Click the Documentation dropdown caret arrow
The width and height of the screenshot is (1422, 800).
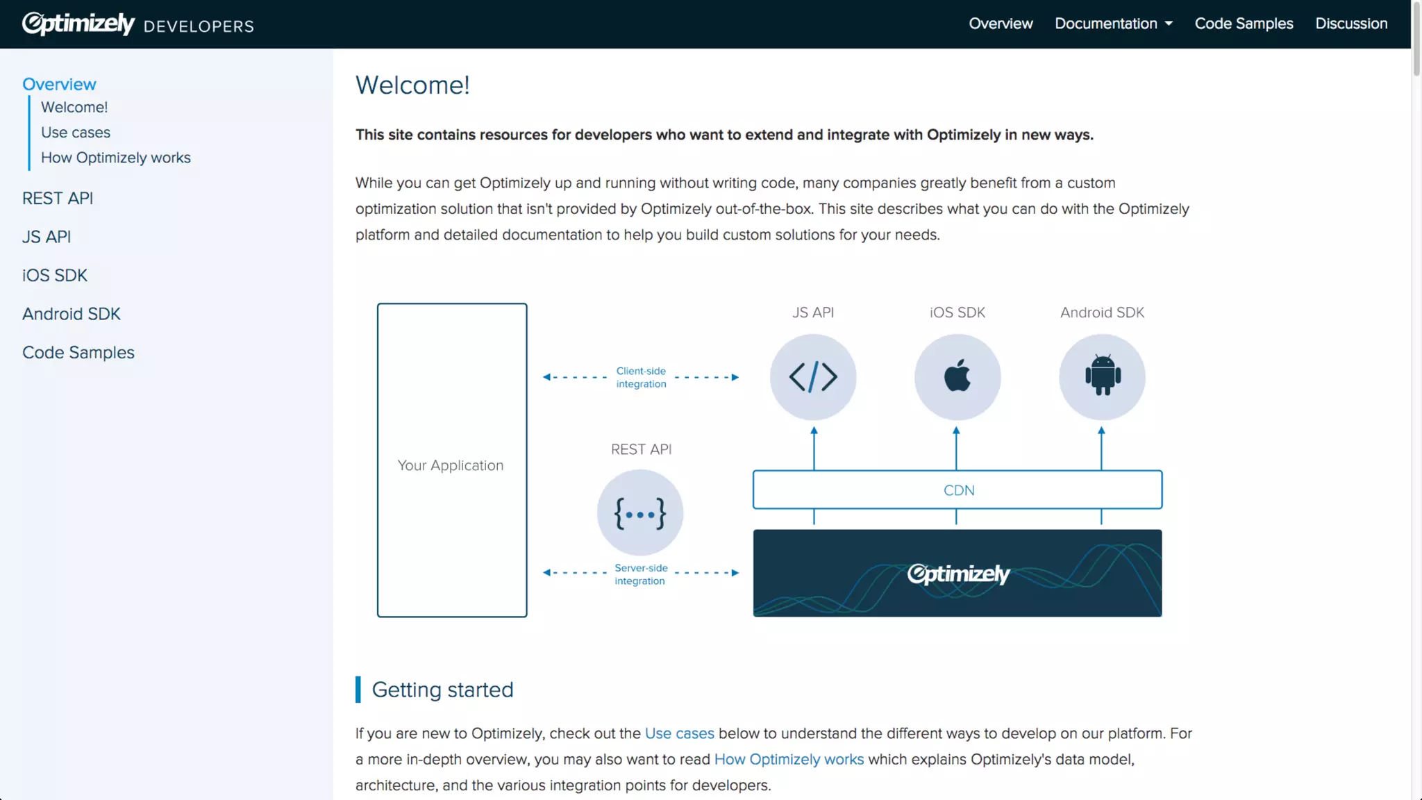pos(1169,24)
